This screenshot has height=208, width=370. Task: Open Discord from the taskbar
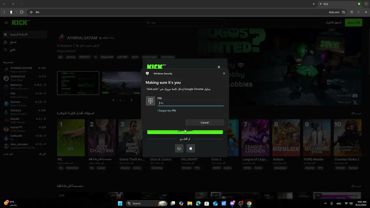(x=232, y=203)
